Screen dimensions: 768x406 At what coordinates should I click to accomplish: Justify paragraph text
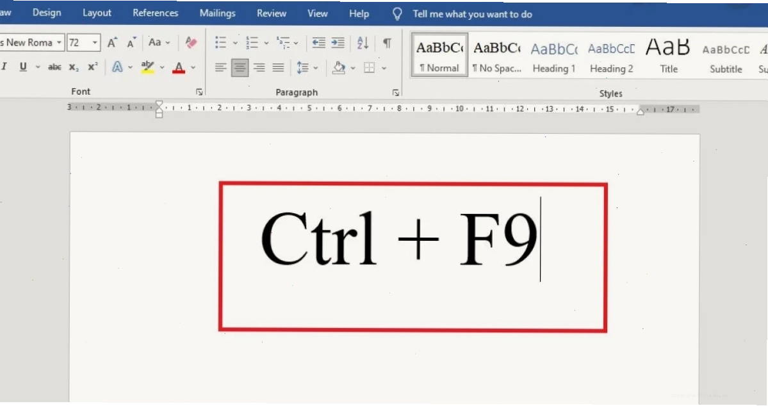pos(278,68)
